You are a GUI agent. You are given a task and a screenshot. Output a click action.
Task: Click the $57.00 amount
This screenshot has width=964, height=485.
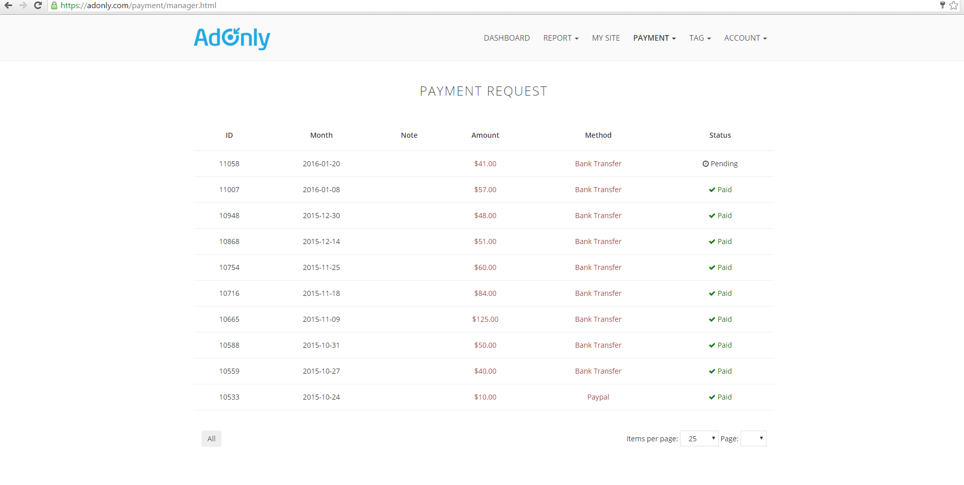pyautogui.click(x=486, y=190)
